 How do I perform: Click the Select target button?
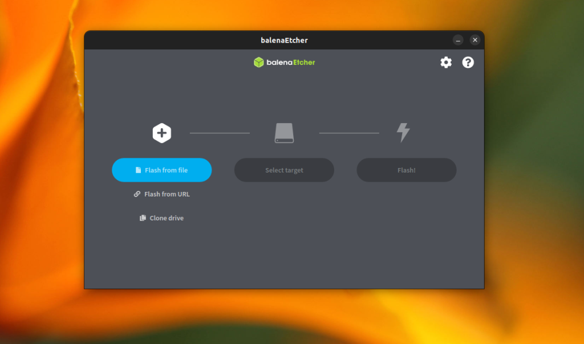284,170
